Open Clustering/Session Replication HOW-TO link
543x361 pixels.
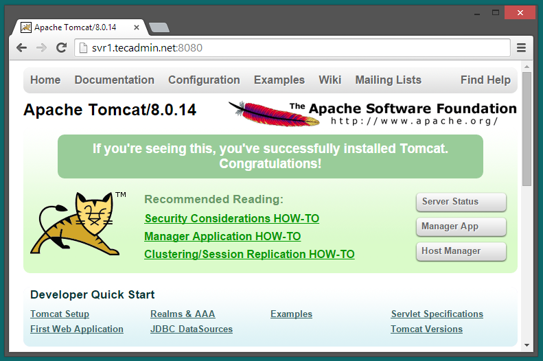point(249,254)
